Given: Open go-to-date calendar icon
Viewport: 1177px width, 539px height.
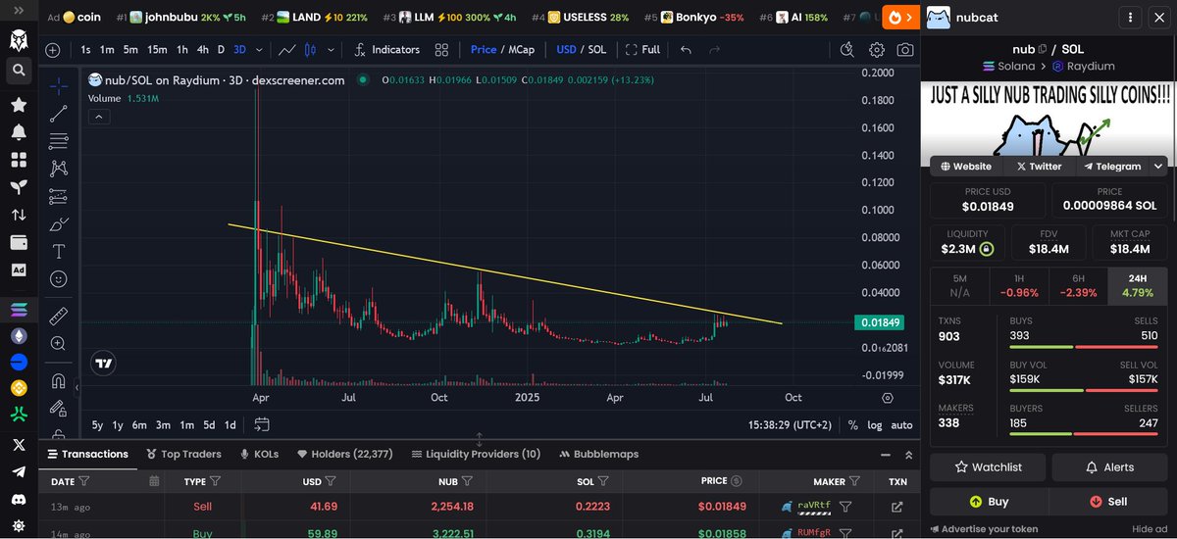Looking at the screenshot, I should [261, 425].
